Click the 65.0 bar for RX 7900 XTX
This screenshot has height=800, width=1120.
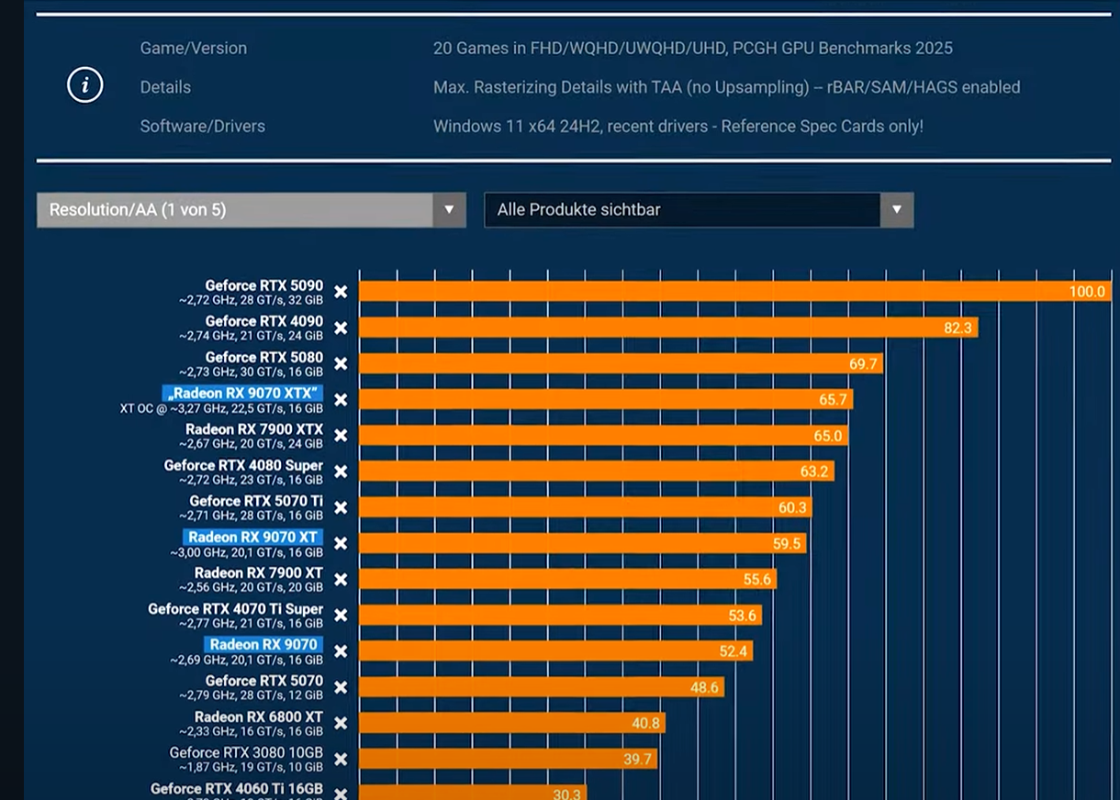coord(603,435)
